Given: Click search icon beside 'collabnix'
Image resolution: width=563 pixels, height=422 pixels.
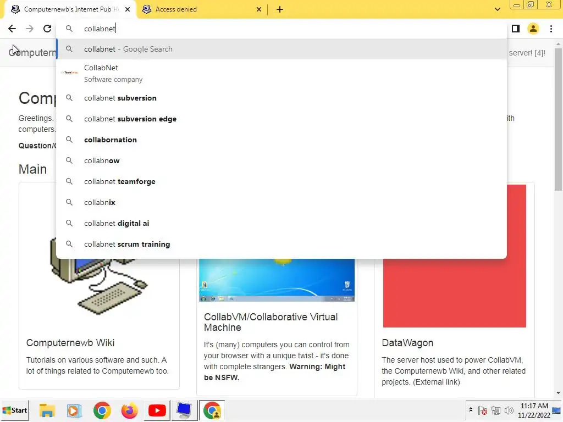Looking at the screenshot, I should pos(69,202).
